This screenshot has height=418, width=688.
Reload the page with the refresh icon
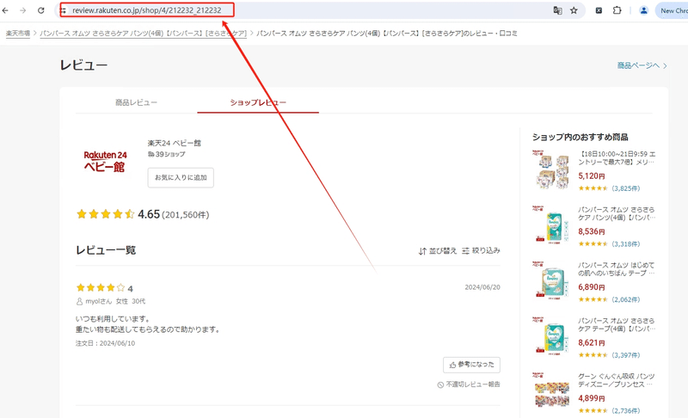tap(40, 10)
